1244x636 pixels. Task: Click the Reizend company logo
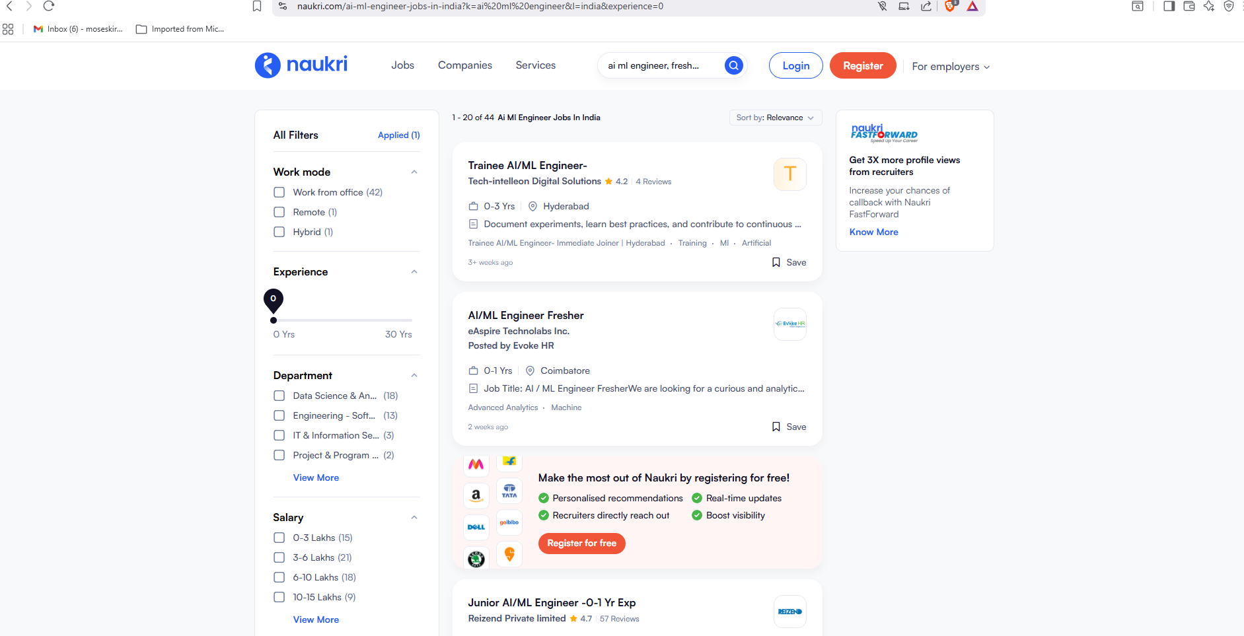789,612
